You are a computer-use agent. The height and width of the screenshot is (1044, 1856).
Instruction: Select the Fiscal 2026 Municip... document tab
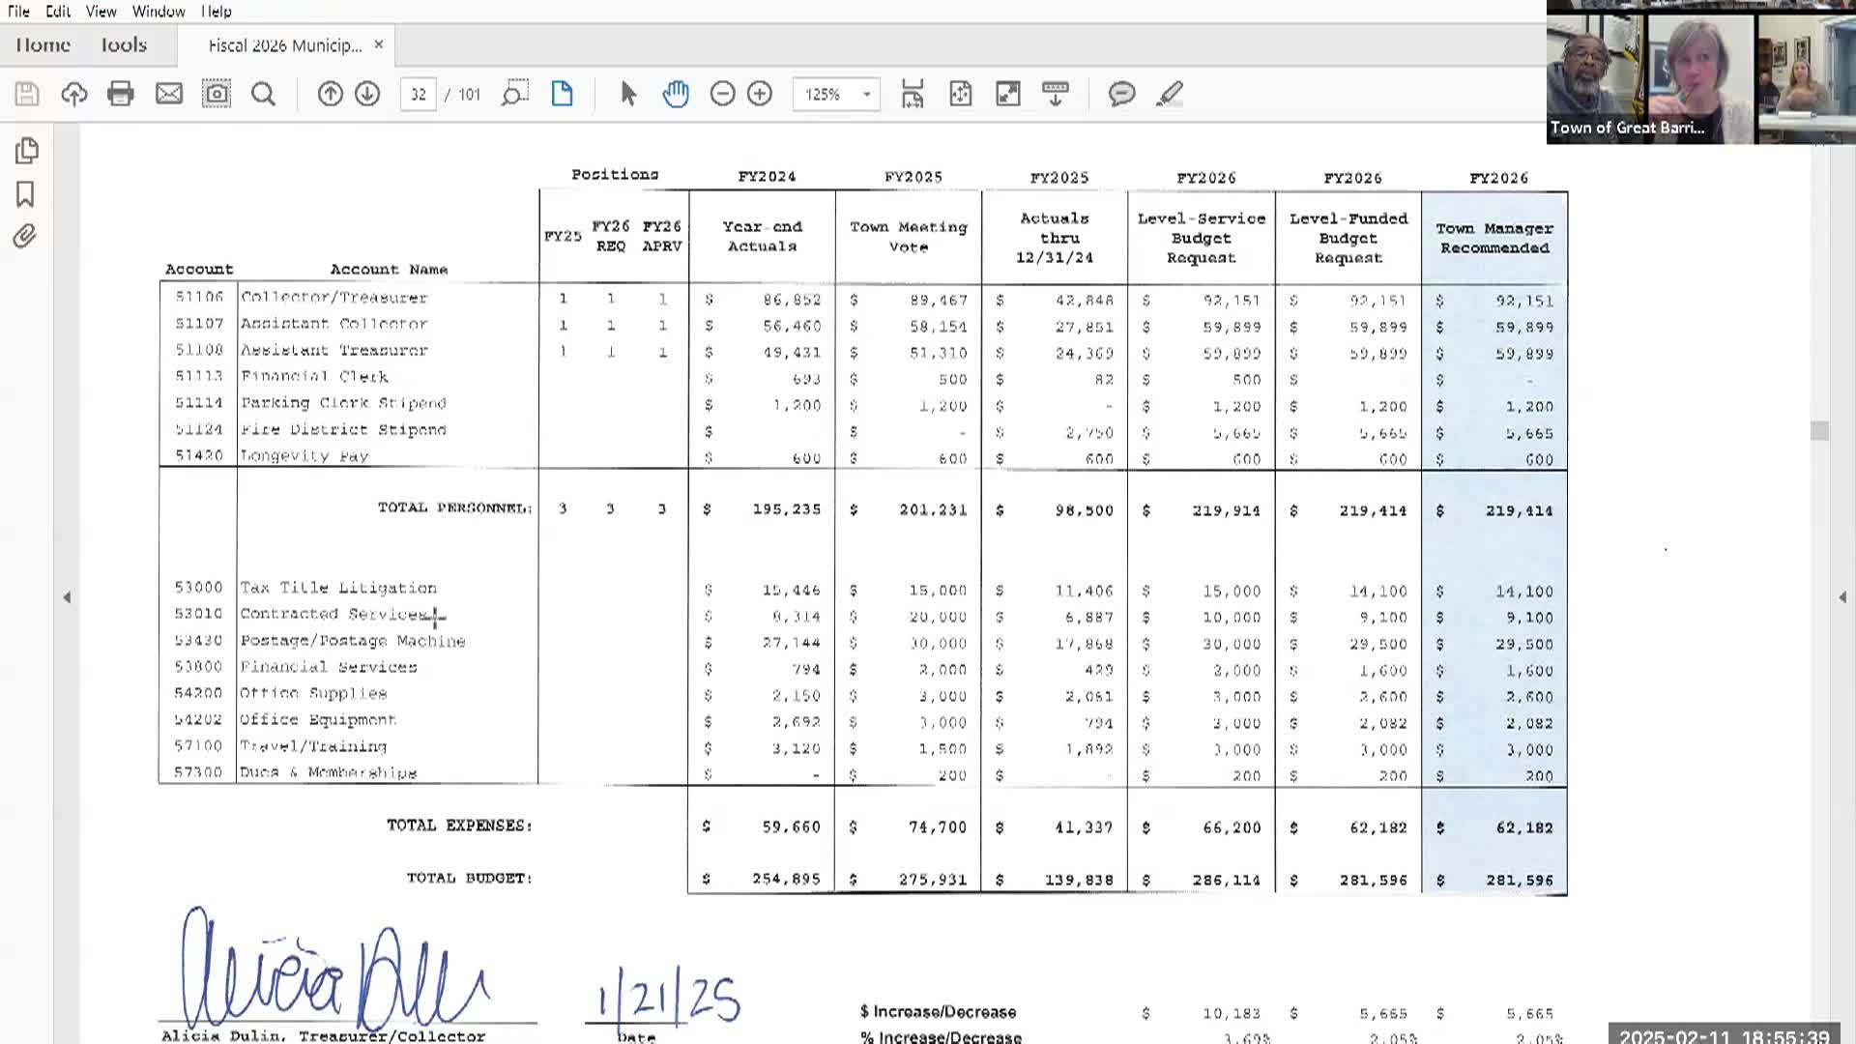[285, 45]
